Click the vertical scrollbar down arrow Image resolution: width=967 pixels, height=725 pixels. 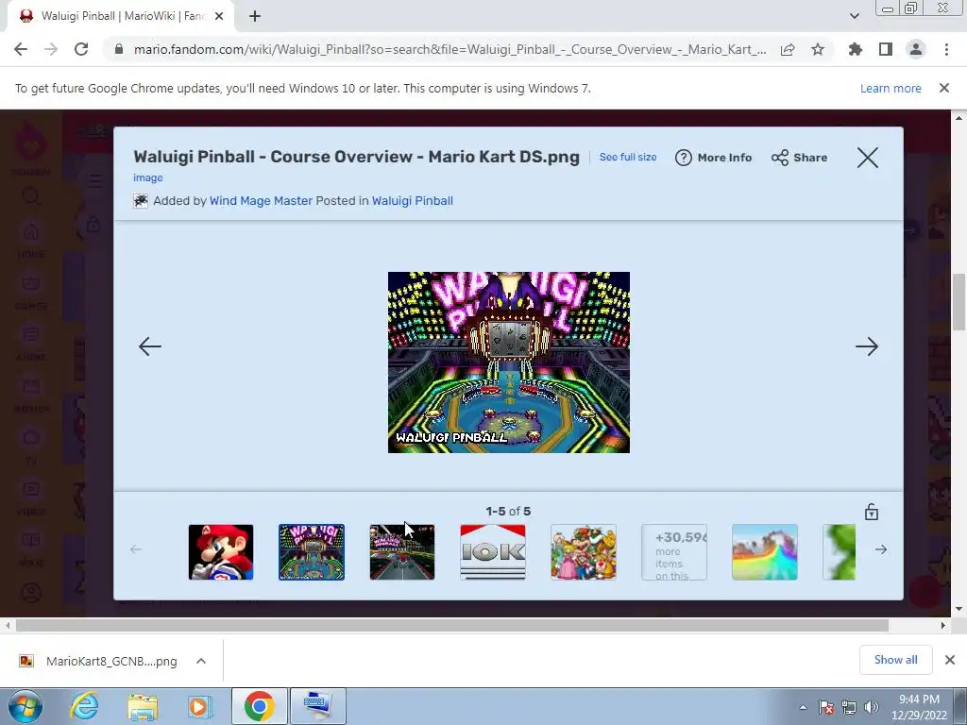tap(959, 609)
